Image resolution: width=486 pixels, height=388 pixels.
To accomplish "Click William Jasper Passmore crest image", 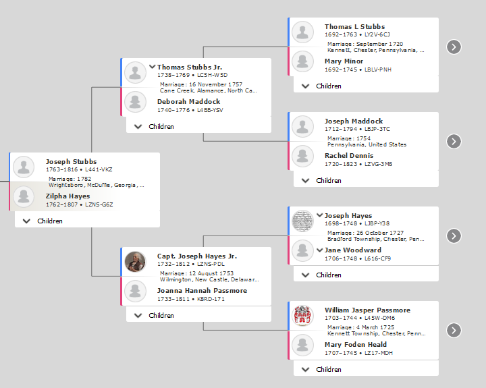I will tap(302, 315).
